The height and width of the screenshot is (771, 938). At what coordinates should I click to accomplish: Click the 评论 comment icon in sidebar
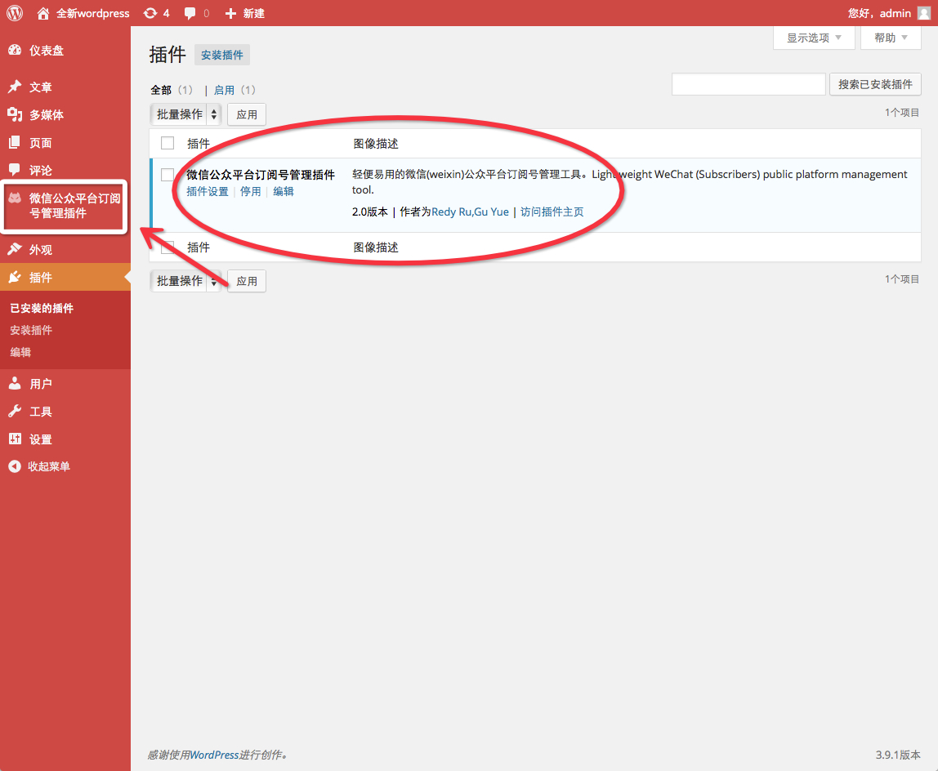tap(15, 170)
